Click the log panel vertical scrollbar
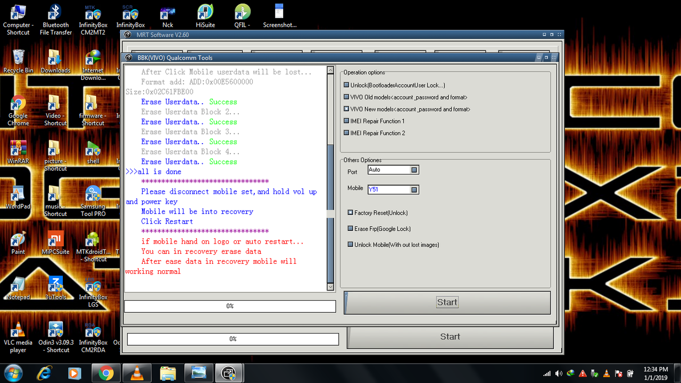Viewport: 681px width, 383px height. 330,178
